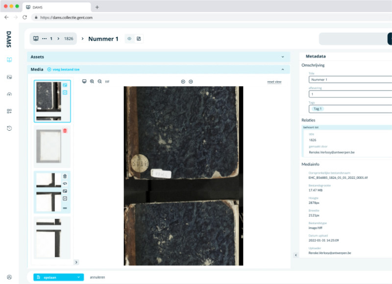This screenshot has width=392, height=284.
Task: Go to previous image in viewer
Action: (183, 82)
